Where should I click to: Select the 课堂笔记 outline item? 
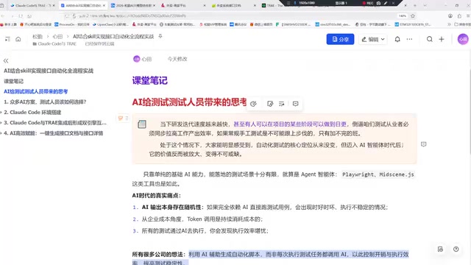[x=13, y=81]
